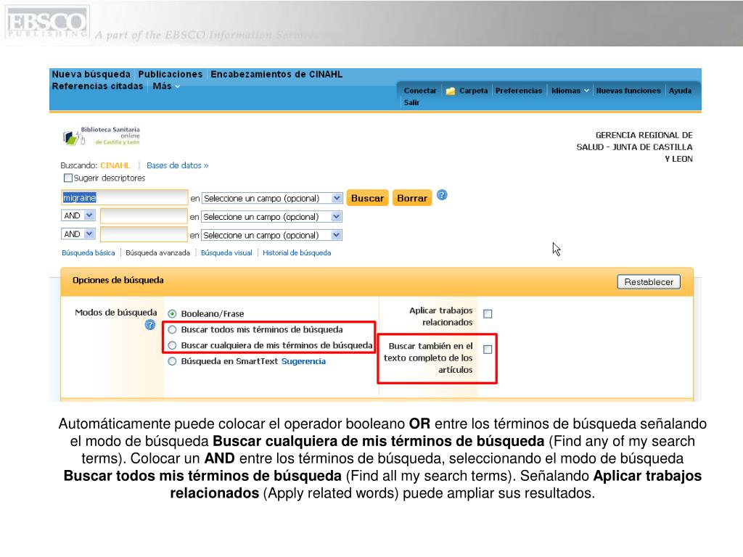Viewport: 743px width, 557px height.
Task: Check Aplicar trabajos relacionados
Action: pos(488,314)
